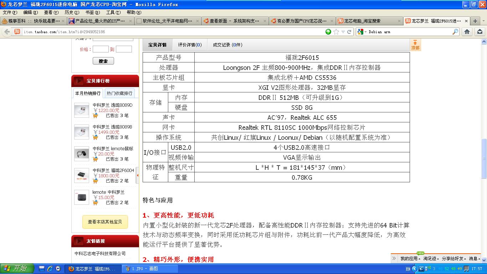Click the 搜索 button in sidebar
The image size is (487, 274).
point(103,61)
